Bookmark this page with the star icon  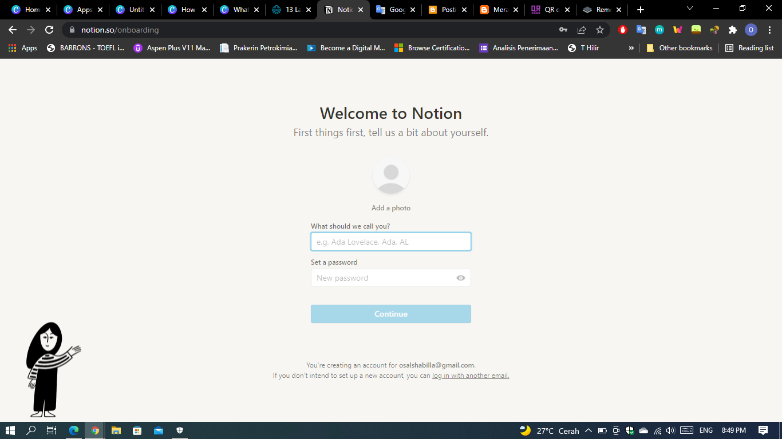(x=600, y=30)
